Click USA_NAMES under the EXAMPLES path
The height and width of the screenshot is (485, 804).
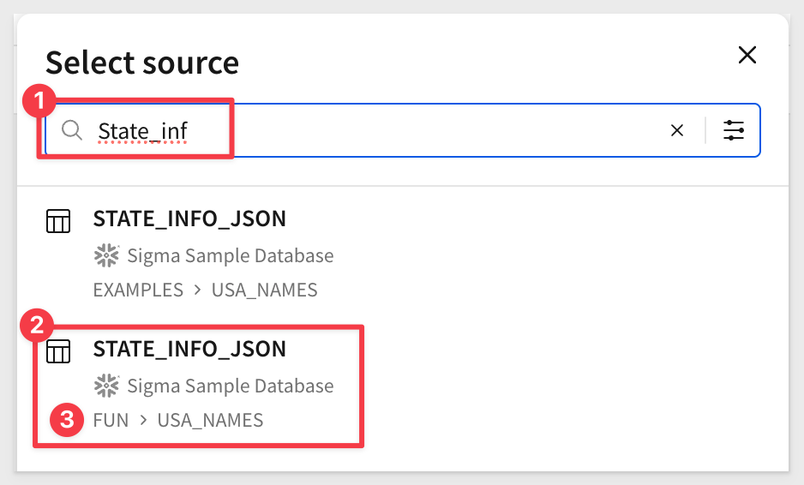click(x=265, y=290)
